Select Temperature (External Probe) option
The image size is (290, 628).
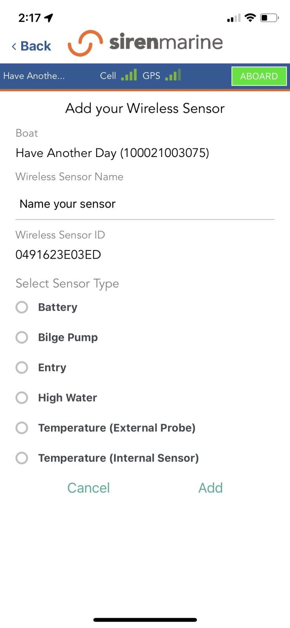coord(22,428)
